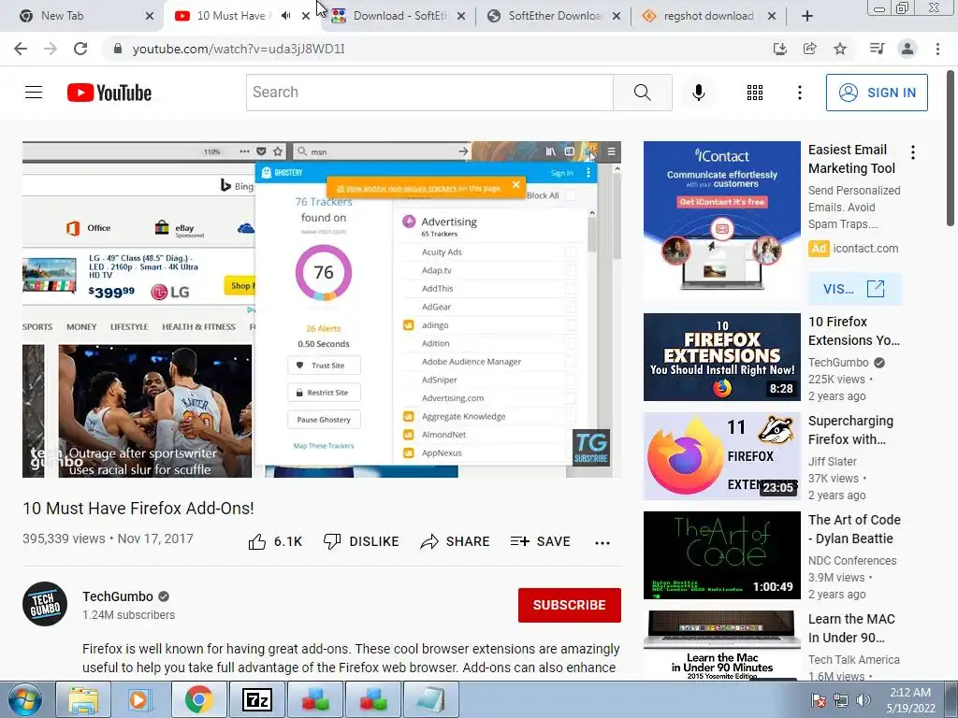Image resolution: width=958 pixels, height=718 pixels.
Task: Bookmark this page with the star
Action: coord(840,49)
